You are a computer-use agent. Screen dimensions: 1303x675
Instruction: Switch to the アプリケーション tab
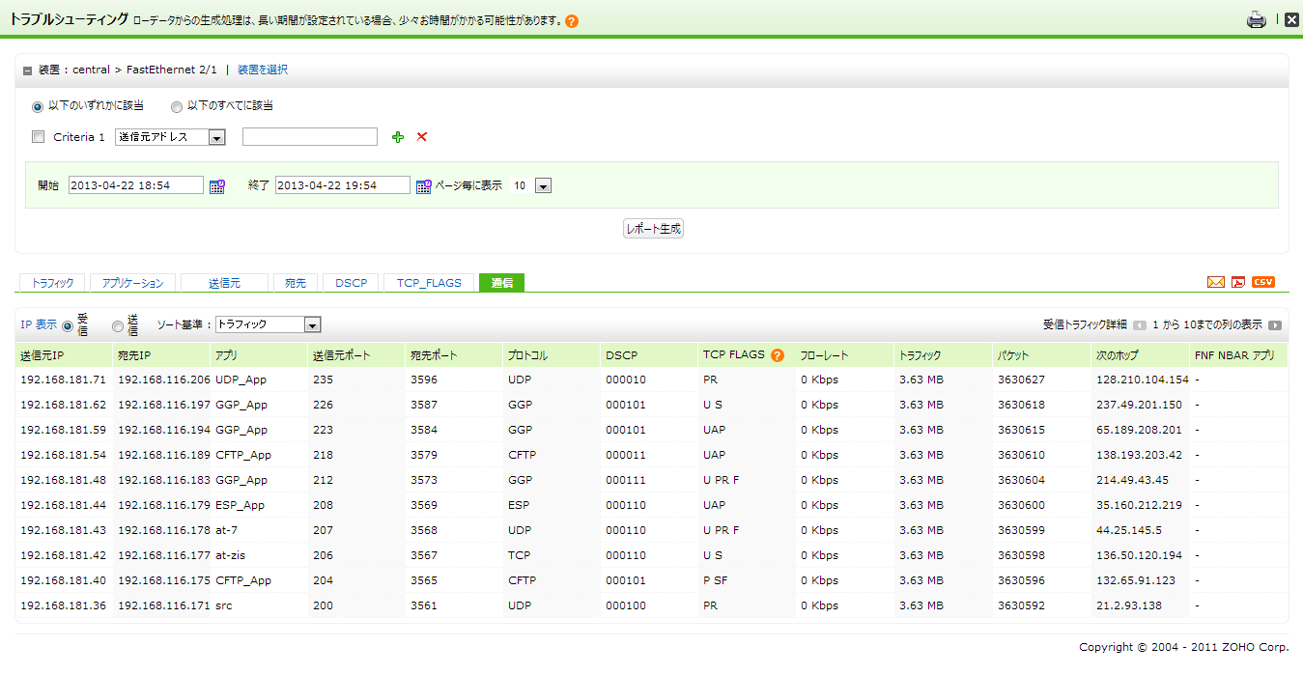132,283
